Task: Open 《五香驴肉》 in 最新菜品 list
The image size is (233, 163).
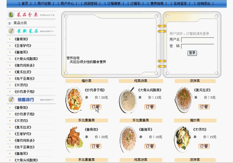Action: [23, 45]
